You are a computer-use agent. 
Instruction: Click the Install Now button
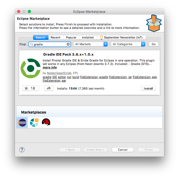pyautogui.click(x=96, y=150)
